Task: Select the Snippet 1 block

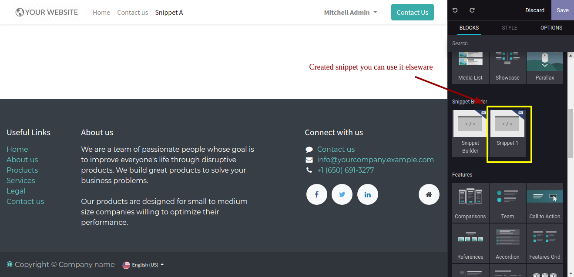Action: click(507, 133)
